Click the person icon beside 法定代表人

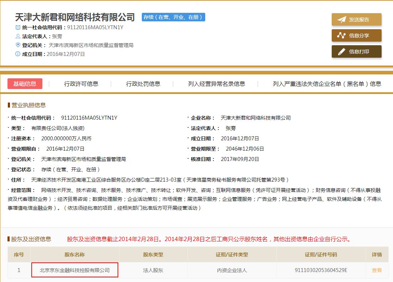18,36
